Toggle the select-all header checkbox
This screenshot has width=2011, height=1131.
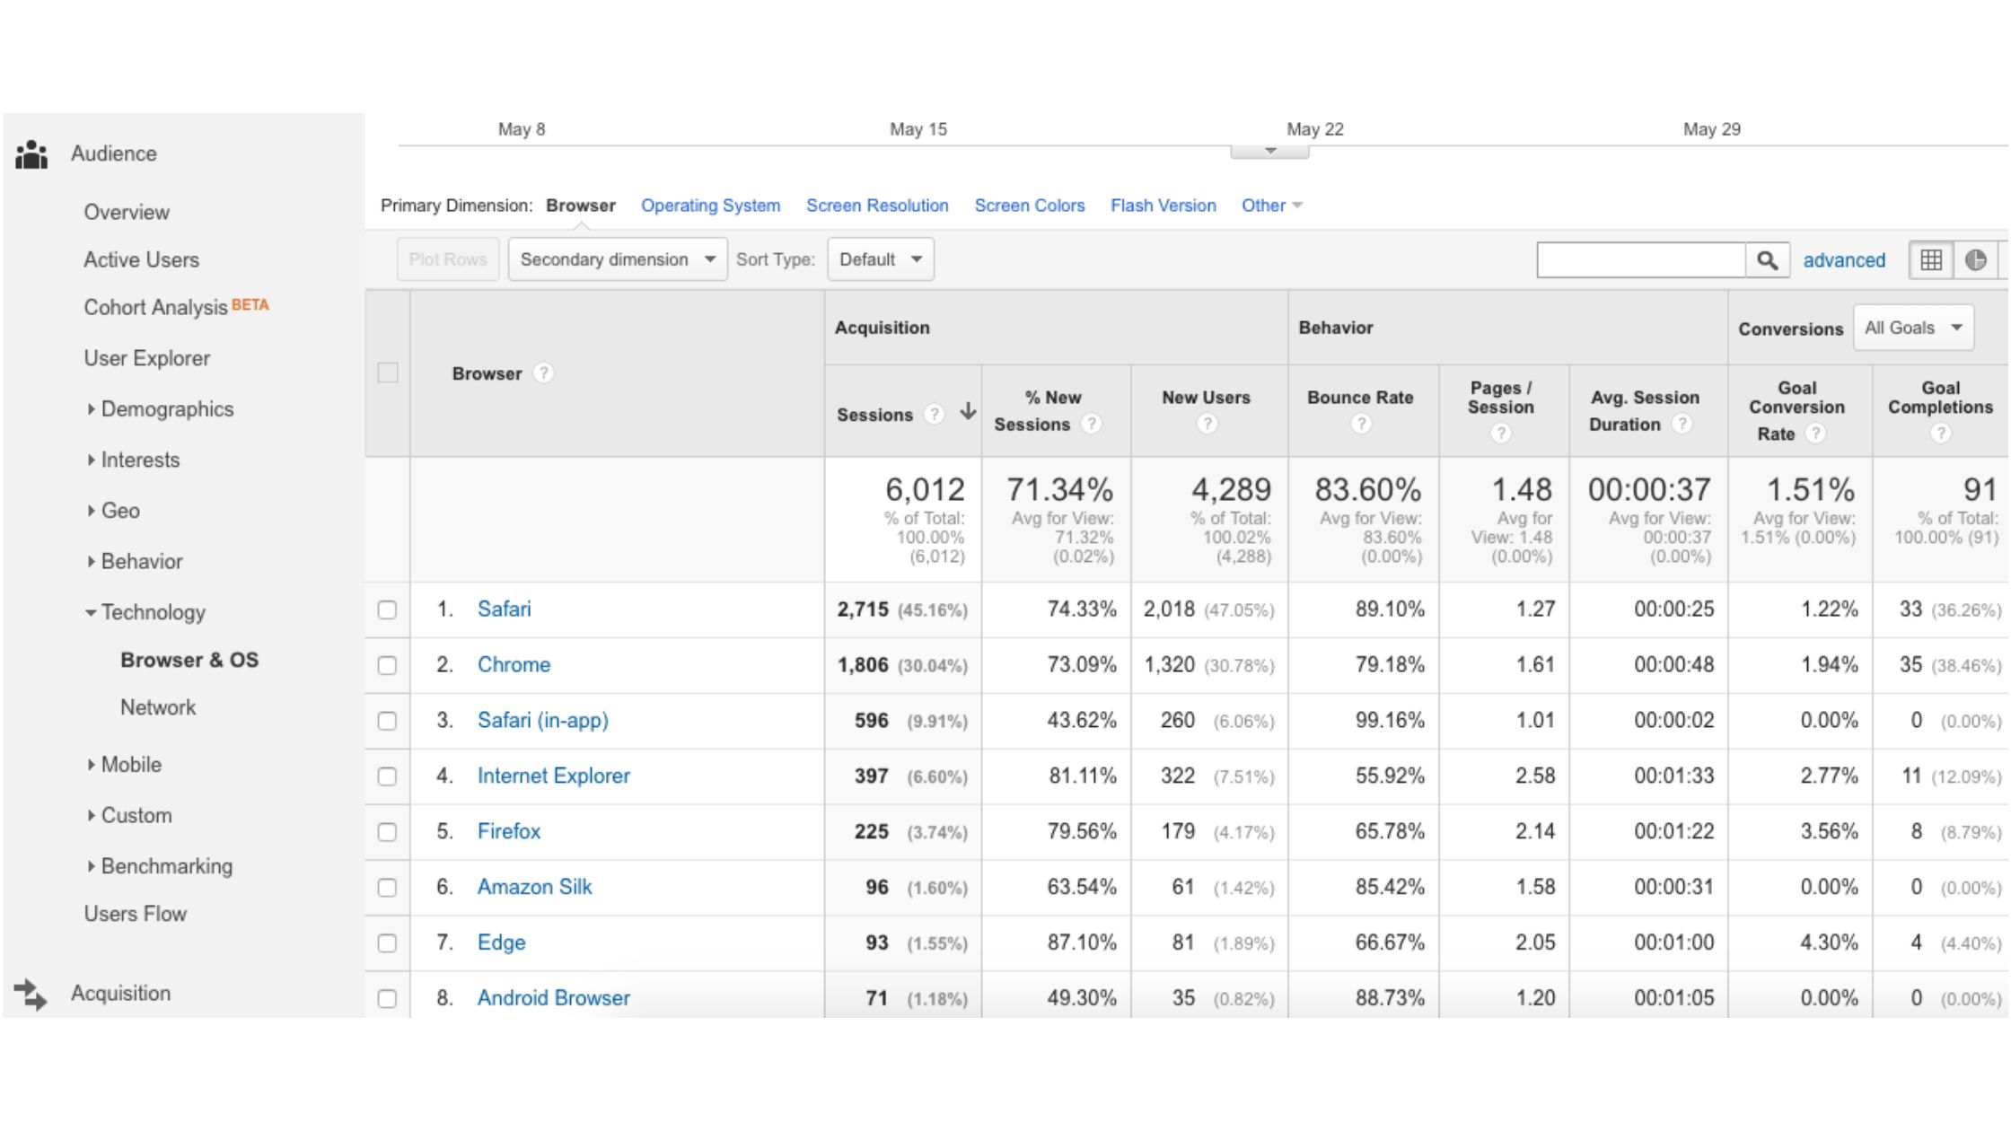point(388,373)
